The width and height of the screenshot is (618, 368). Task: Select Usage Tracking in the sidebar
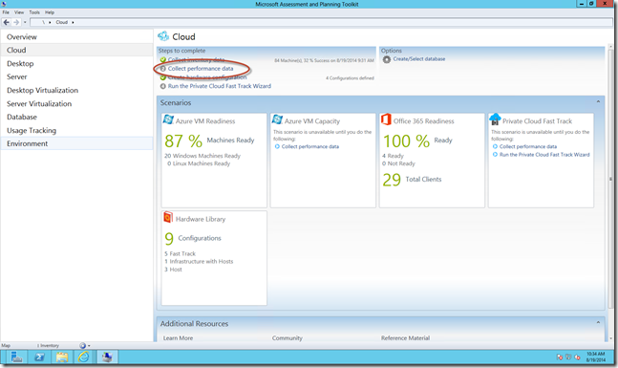pyautogui.click(x=76, y=131)
